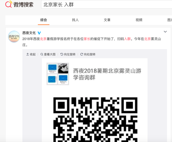The width and height of the screenshot is (172, 142).
Task: Click the large QR code image
Action: [x=95, y=118]
